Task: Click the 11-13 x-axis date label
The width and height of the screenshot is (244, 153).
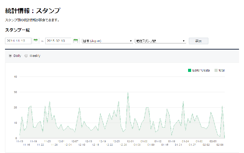Action: (x=20, y=141)
